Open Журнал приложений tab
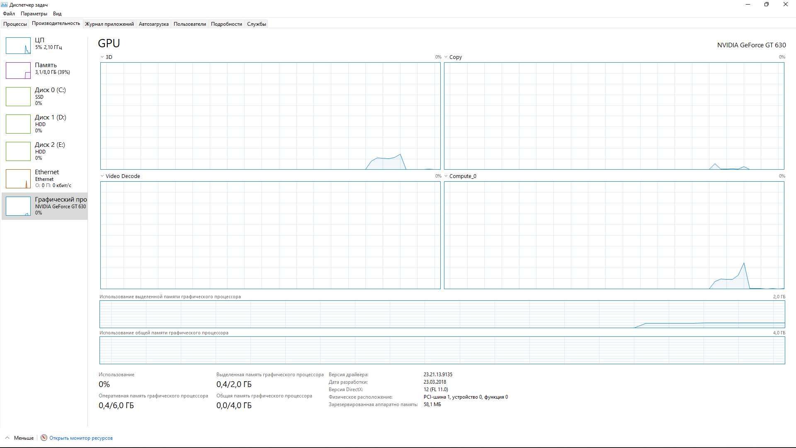Screen dimensions: 796x448 coord(109,24)
